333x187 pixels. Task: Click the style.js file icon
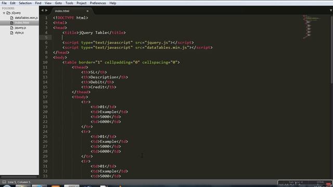click(11, 33)
